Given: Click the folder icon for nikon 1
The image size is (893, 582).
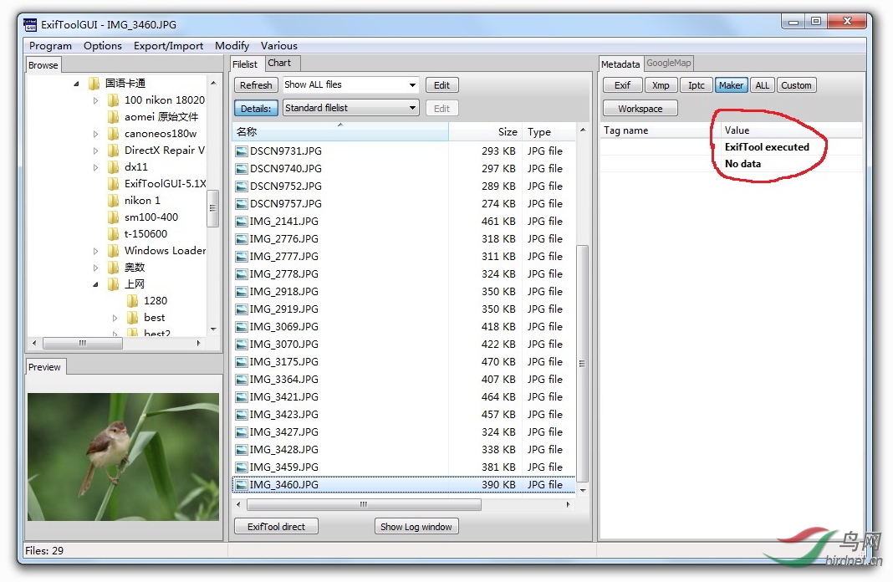Looking at the screenshot, I should point(114,201).
